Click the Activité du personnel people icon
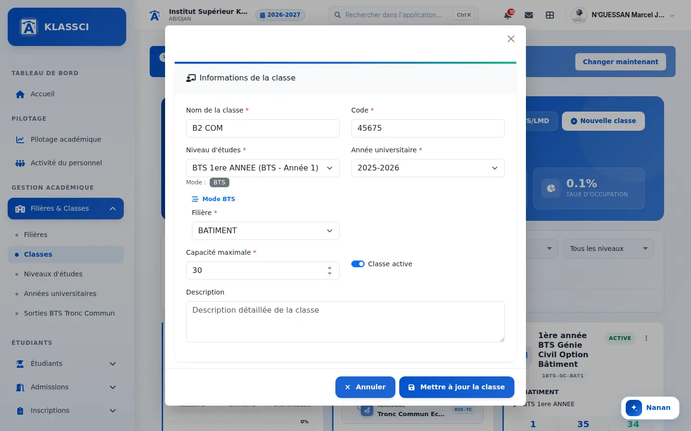The height and width of the screenshot is (431, 691). [20, 163]
